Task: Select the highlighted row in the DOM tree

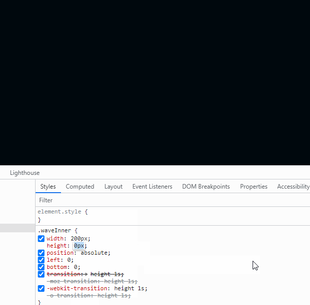Action: click(17, 228)
